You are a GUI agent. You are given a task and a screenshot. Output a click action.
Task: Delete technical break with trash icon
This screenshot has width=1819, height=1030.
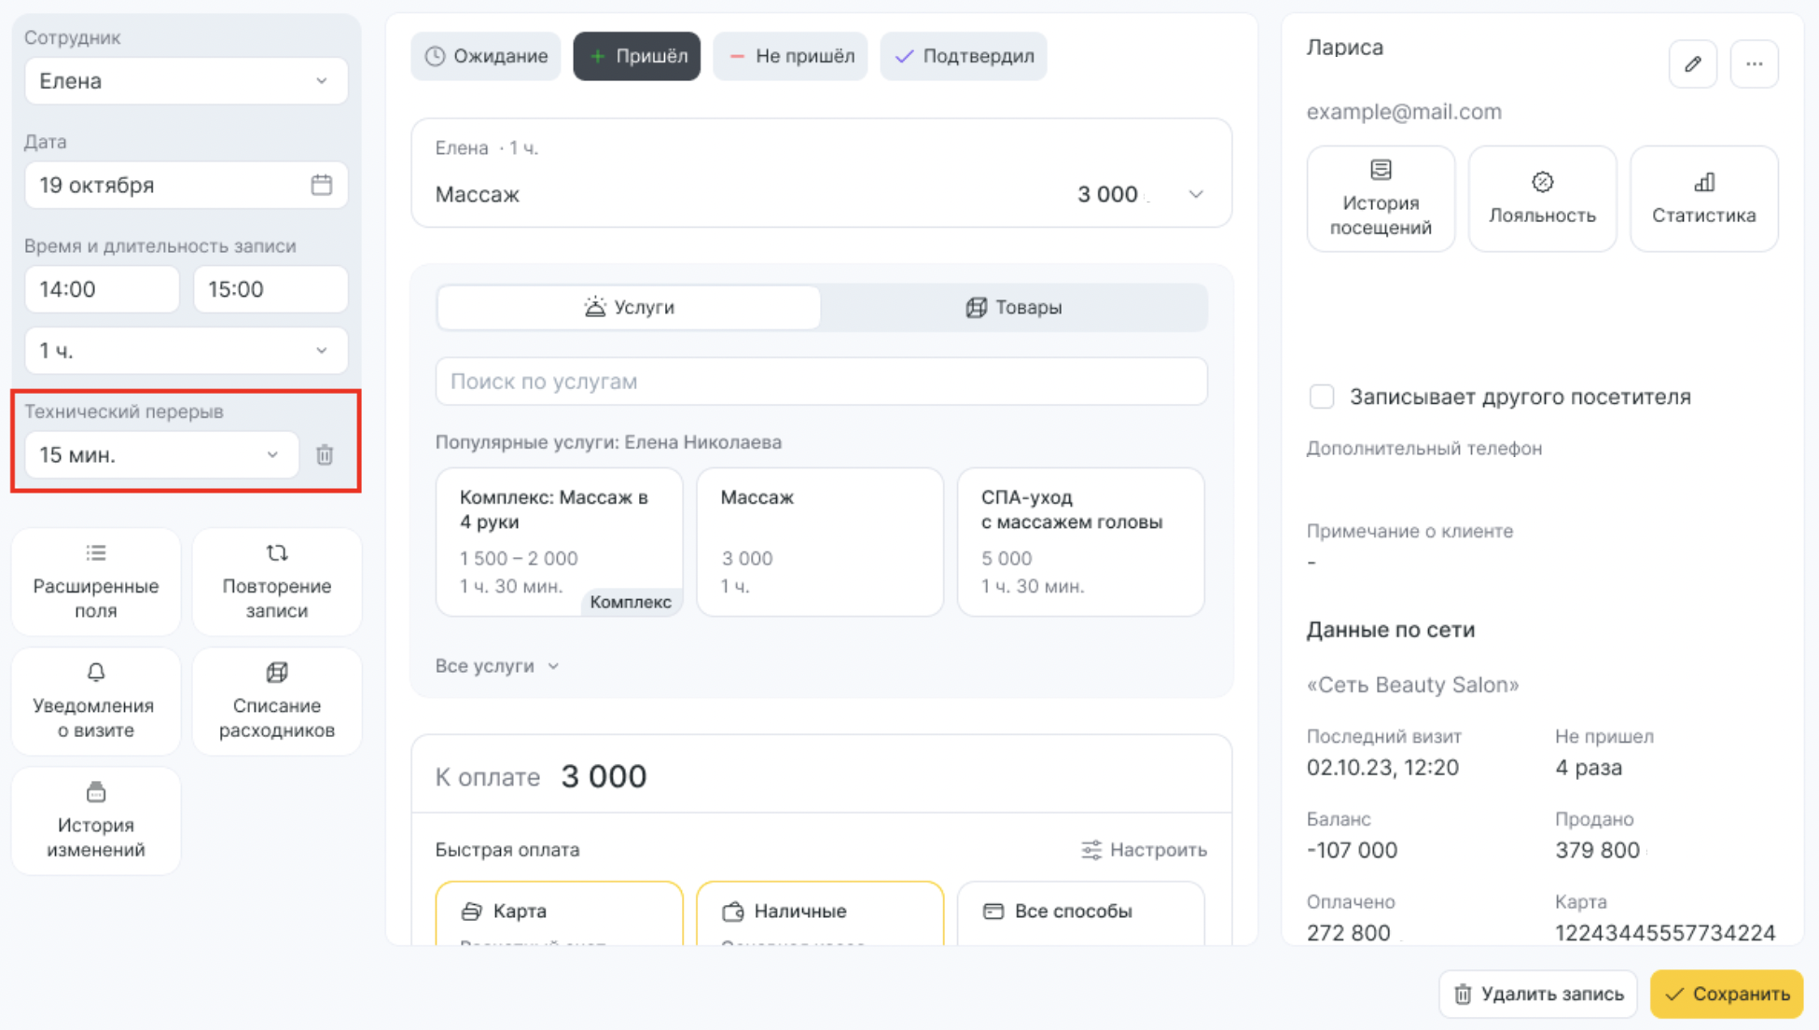[x=325, y=455]
